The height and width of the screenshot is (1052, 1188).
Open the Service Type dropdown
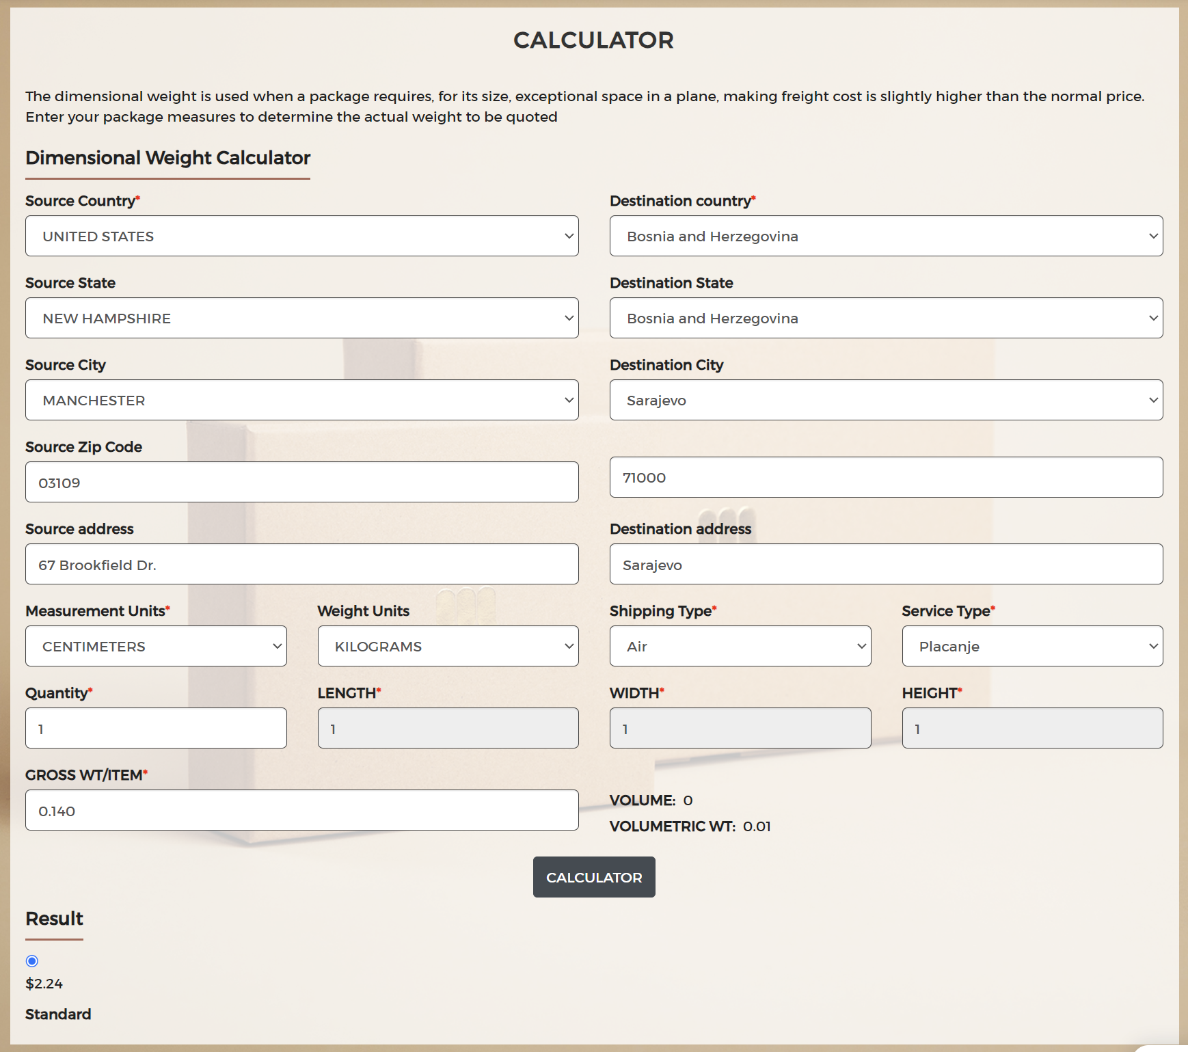1033,646
